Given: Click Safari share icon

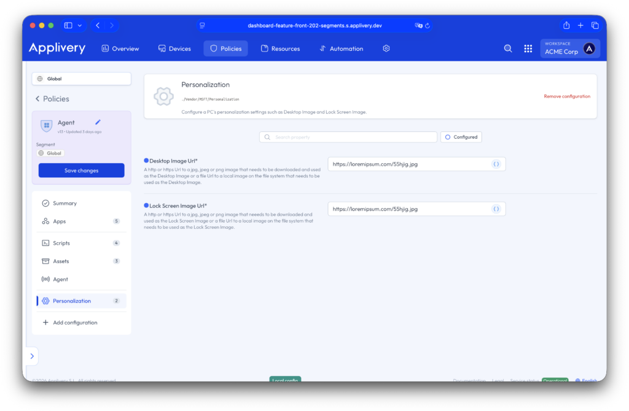Looking at the screenshot, I should pyautogui.click(x=566, y=25).
